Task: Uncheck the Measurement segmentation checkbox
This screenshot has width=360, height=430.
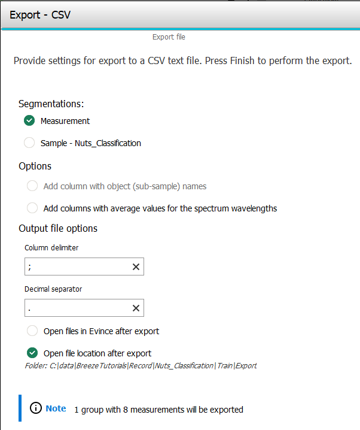Action: (x=29, y=121)
